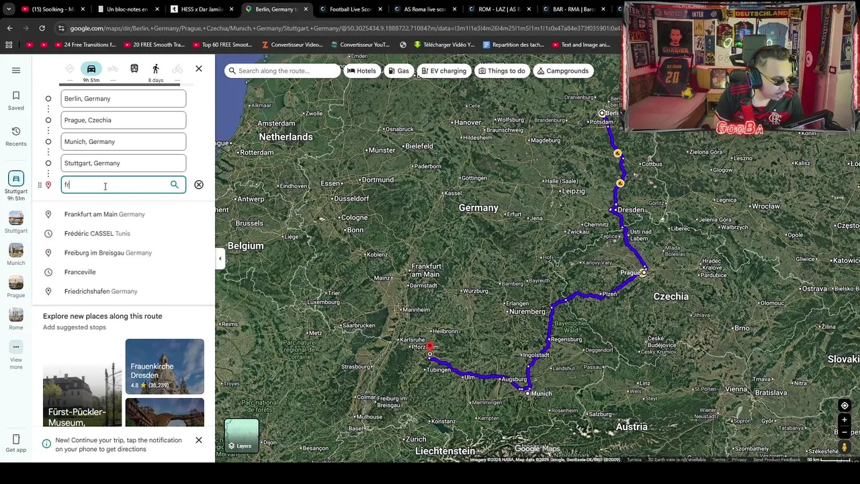Screen dimensions: 860x484
Task: Click the red Stuttgart destination marker
Action: (x=430, y=348)
